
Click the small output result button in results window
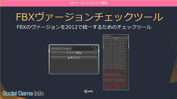point(116,39)
